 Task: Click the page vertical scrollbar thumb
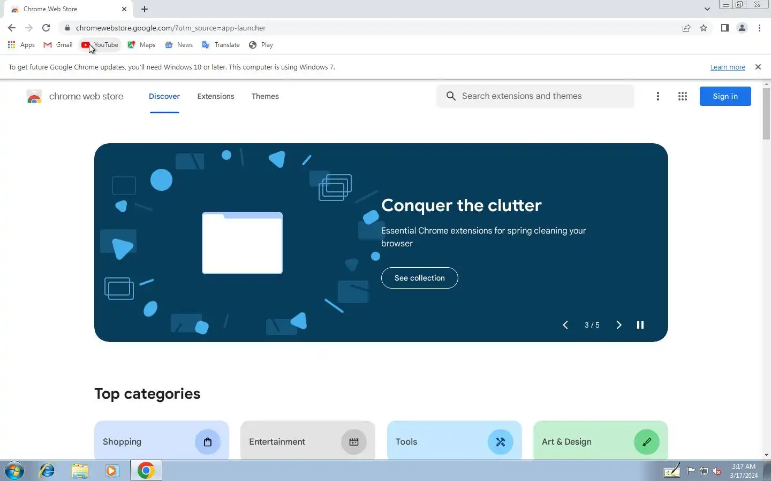tap(766, 114)
